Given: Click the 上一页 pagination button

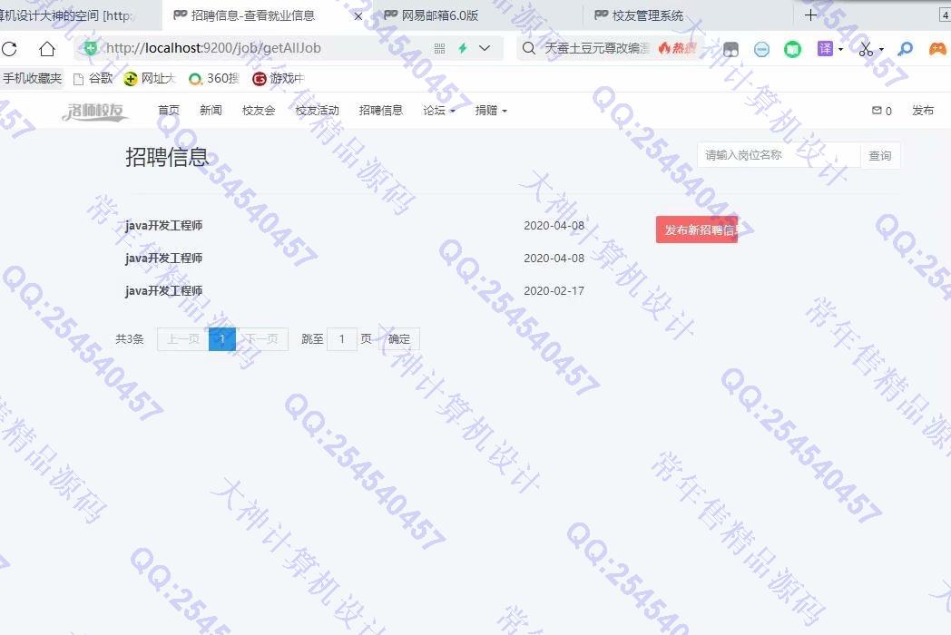Looking at the screenshot, I should coord(183,339).
